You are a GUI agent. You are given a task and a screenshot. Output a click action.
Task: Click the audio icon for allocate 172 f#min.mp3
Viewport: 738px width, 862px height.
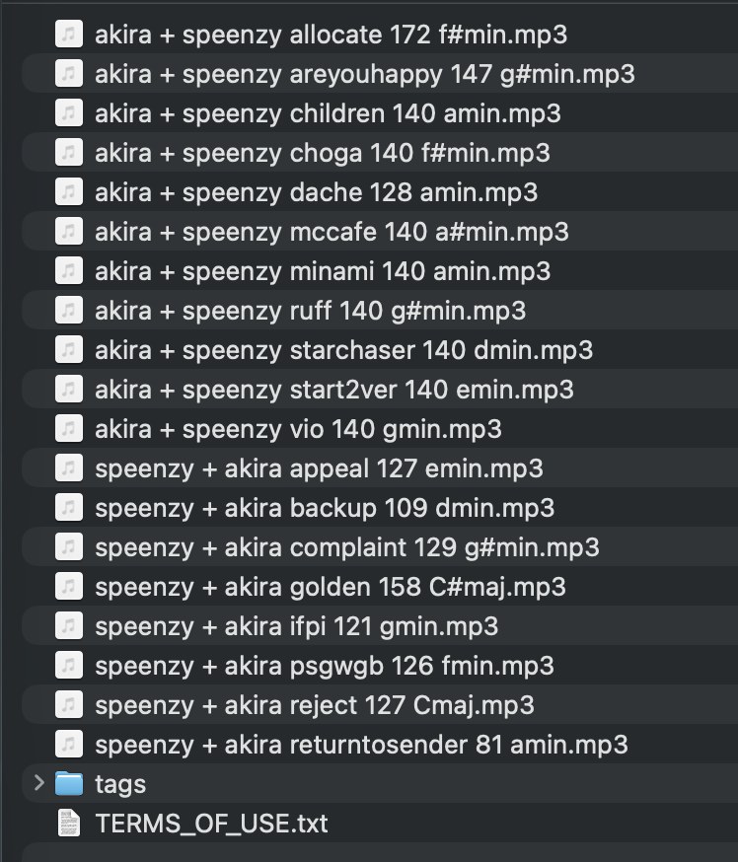point(69,35)
